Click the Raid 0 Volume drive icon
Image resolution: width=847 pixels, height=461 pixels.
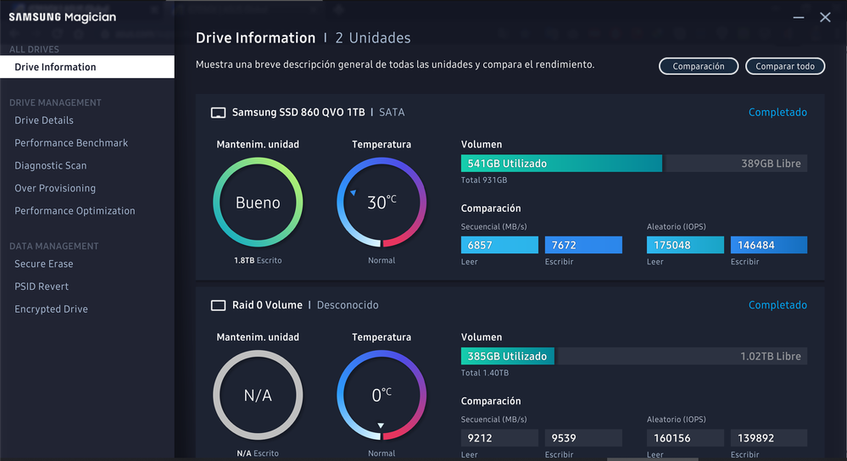pos(218,305)
